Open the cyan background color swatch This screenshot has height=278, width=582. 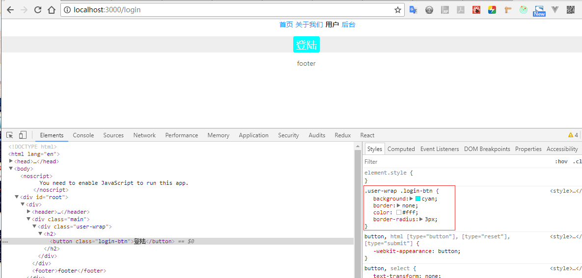(x=417, y=199)
